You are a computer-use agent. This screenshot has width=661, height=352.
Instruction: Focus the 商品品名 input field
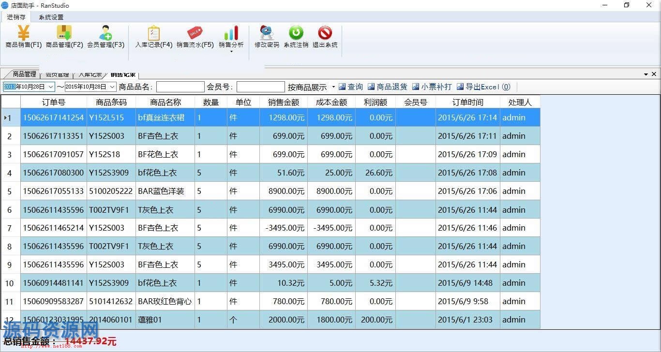[x=180, y=87]
